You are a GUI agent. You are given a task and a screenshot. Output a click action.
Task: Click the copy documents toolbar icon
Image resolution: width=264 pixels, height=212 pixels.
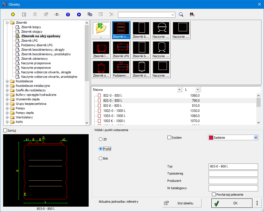click(90, 14)
